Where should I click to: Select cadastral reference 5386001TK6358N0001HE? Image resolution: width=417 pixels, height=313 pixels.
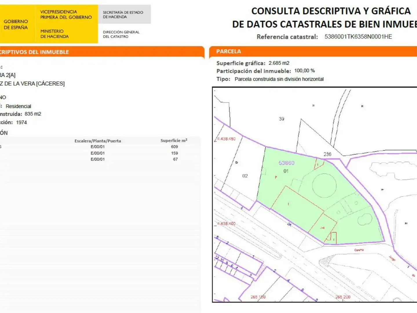(x=358, y=37)
